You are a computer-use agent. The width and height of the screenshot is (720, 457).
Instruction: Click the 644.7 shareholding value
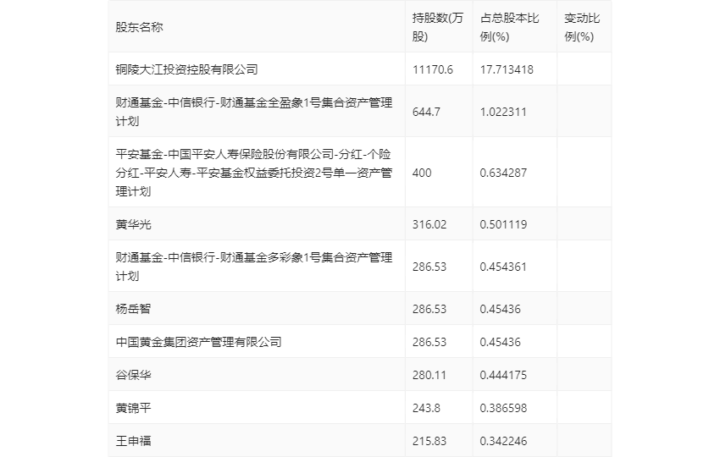pyautogui.click(x=426, y=112)
